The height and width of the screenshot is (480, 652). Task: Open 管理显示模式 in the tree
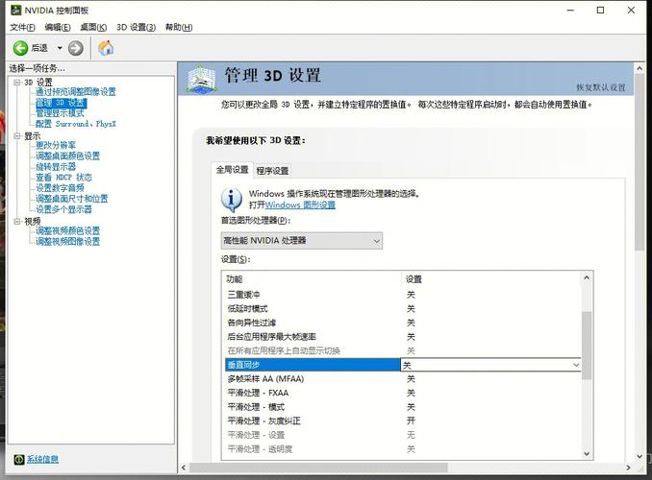60,113
